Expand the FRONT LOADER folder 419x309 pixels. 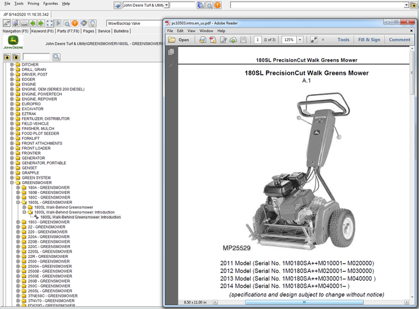pos(12,148)
